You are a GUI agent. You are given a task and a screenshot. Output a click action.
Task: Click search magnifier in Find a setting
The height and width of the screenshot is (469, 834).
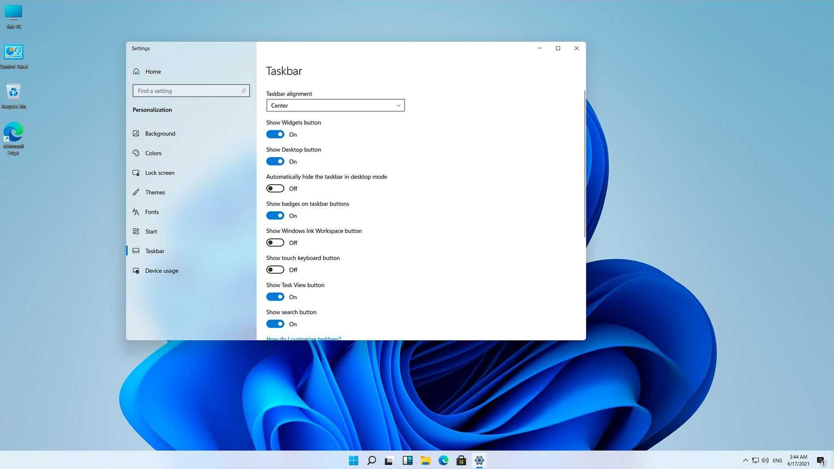click(x=243, y=91)
